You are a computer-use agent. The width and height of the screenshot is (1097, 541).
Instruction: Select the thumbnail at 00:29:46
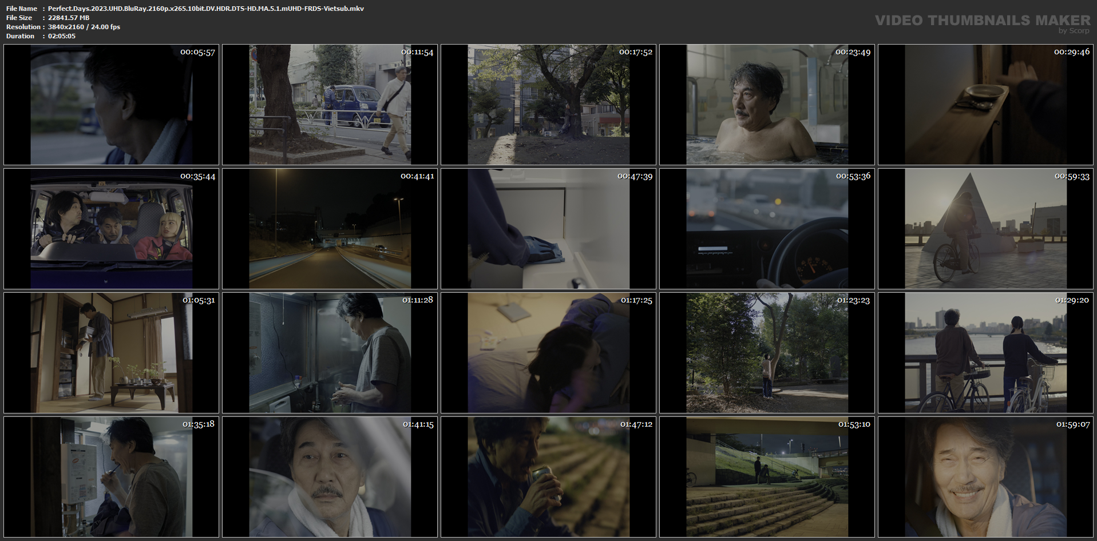click(x=985, y=105)
